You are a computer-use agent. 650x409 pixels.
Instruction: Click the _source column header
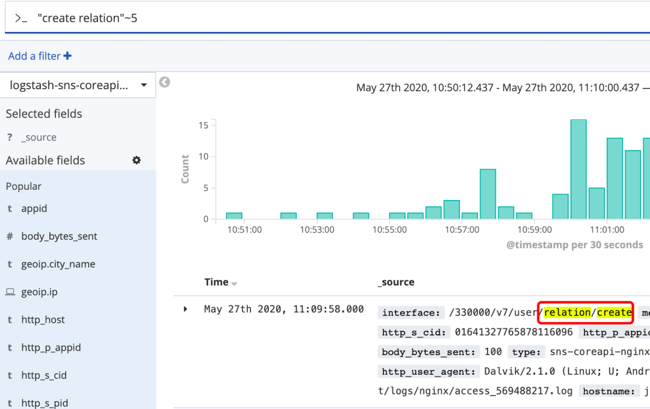tap(396, 282)
